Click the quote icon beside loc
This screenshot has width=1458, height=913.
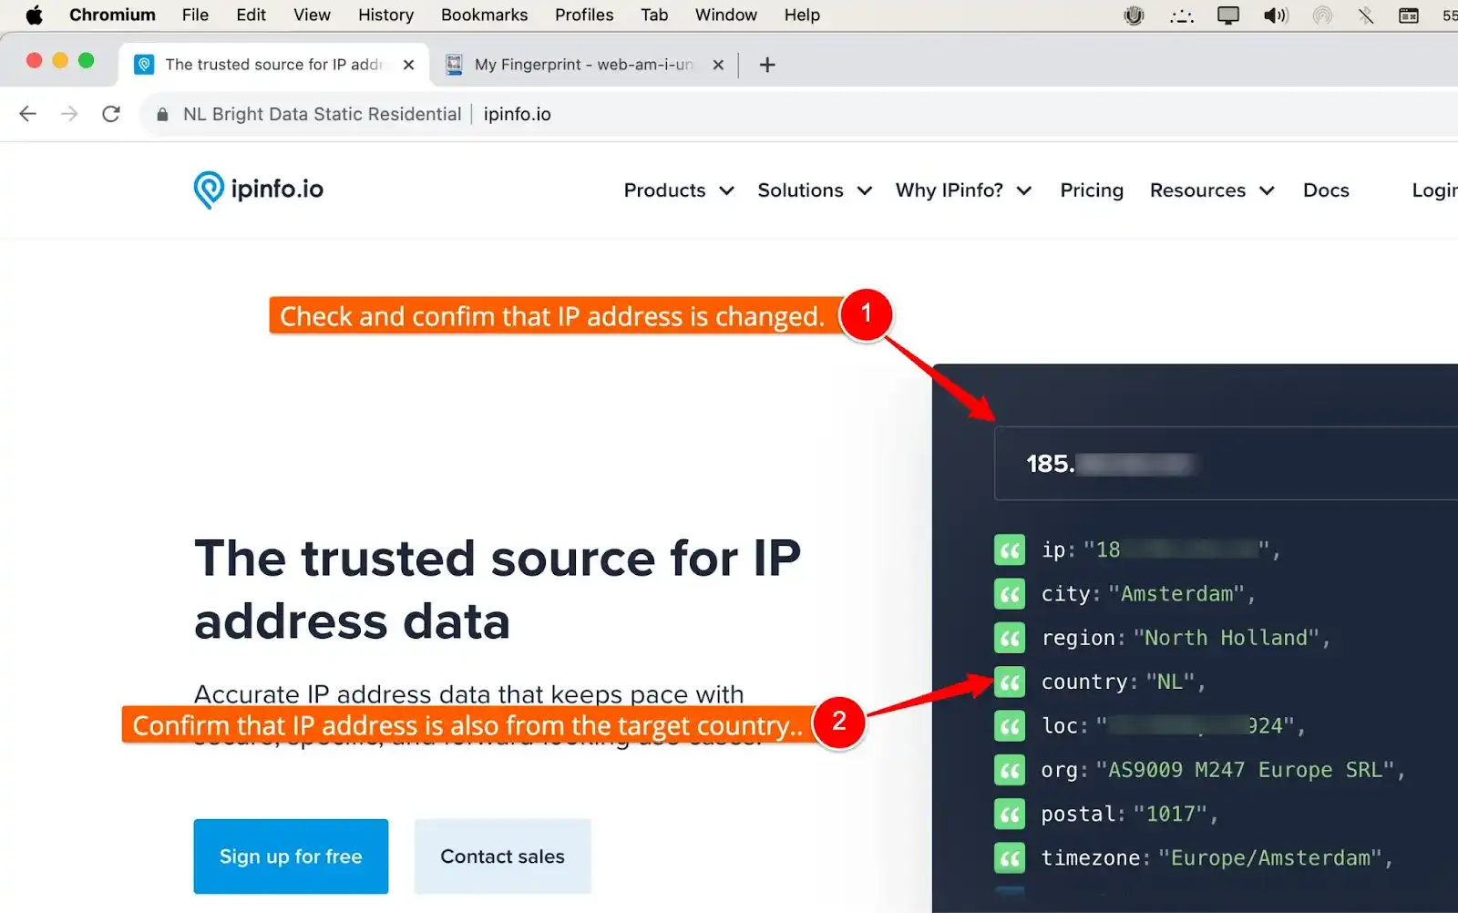(x=1010, y=726)
